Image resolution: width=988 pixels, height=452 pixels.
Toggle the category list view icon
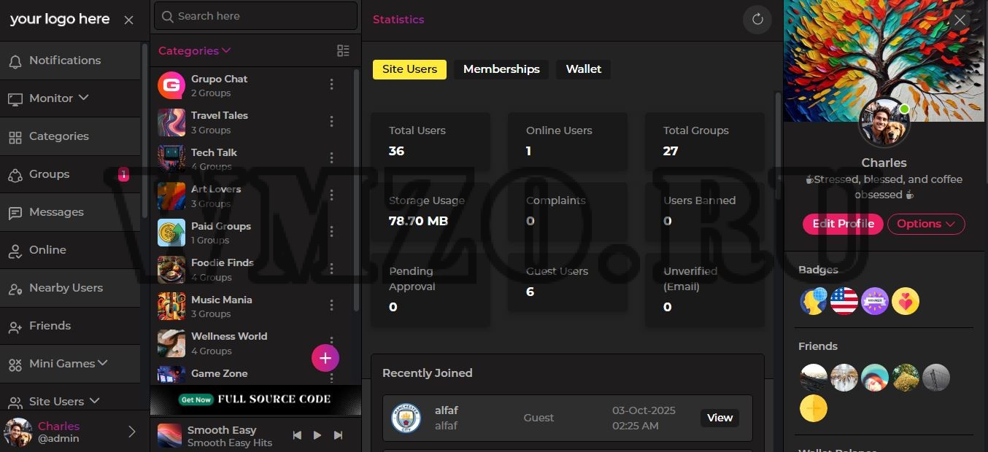(343, 50)
